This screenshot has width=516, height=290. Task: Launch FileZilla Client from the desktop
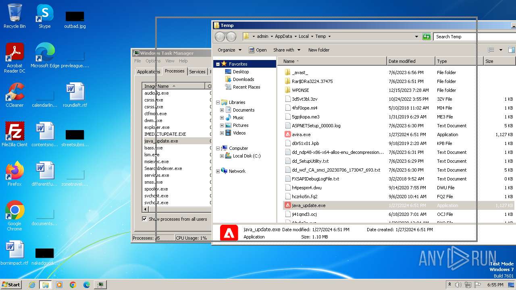click(15, 135)
